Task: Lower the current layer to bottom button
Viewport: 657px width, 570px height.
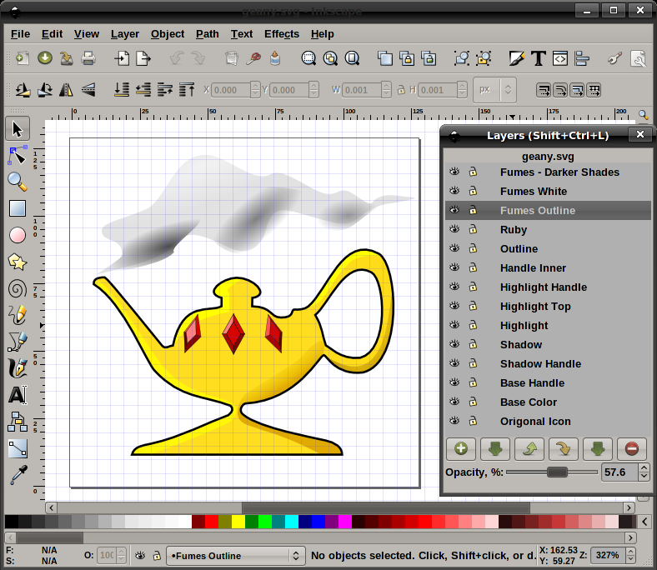Action: (x=598, y=449)
